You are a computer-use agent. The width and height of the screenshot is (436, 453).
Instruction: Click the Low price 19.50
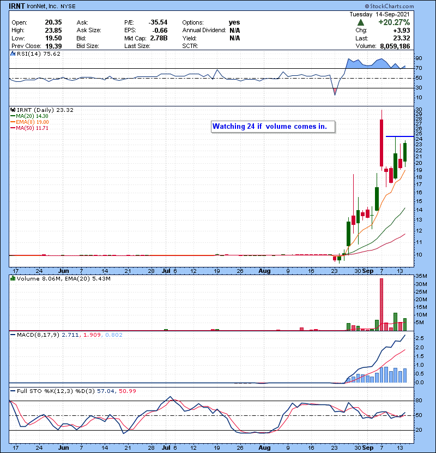pyautogui.click(x=53, y=38)
